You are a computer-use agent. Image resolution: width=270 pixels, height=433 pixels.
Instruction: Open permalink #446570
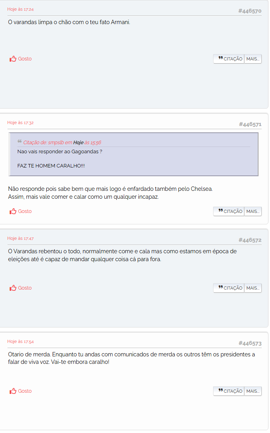click(x=249, y=11)
